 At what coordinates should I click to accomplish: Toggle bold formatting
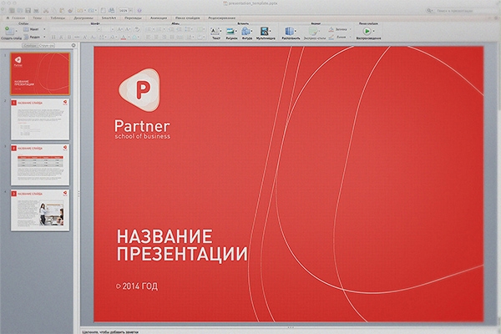(x=53, y=37)
